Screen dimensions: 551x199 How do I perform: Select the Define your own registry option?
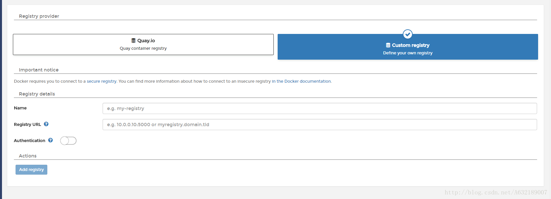[x=408, y=47]
